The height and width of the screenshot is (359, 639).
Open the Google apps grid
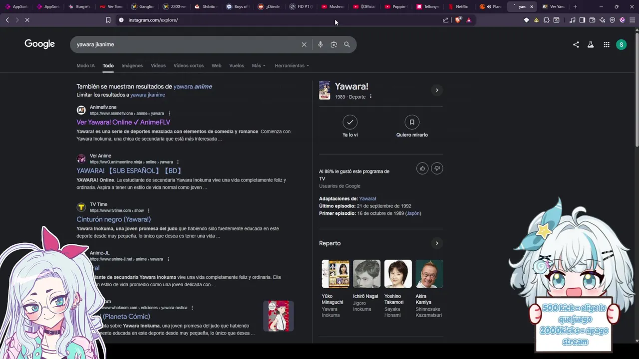tap(607, 44)
